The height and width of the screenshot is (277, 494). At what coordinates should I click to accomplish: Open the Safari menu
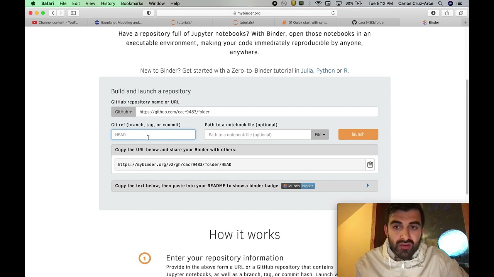(x=47, y=3)
